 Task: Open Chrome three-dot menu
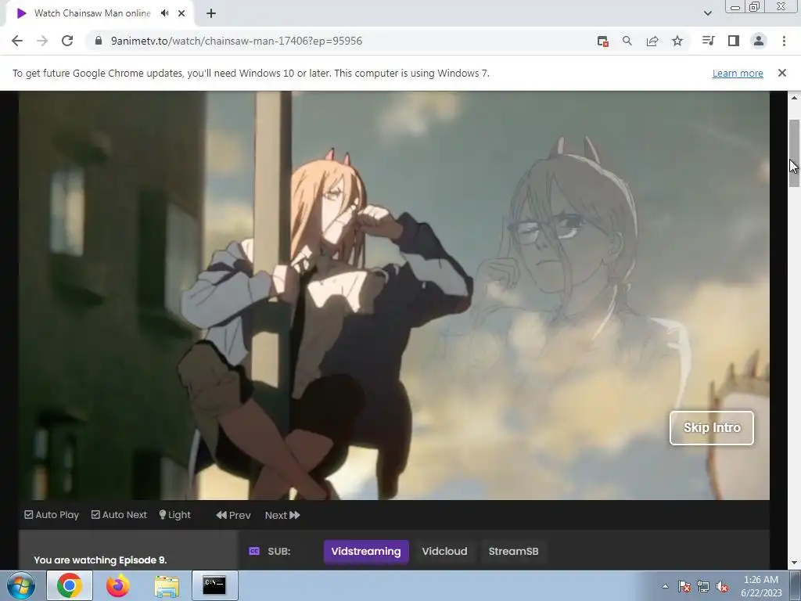tap(784, 41)
